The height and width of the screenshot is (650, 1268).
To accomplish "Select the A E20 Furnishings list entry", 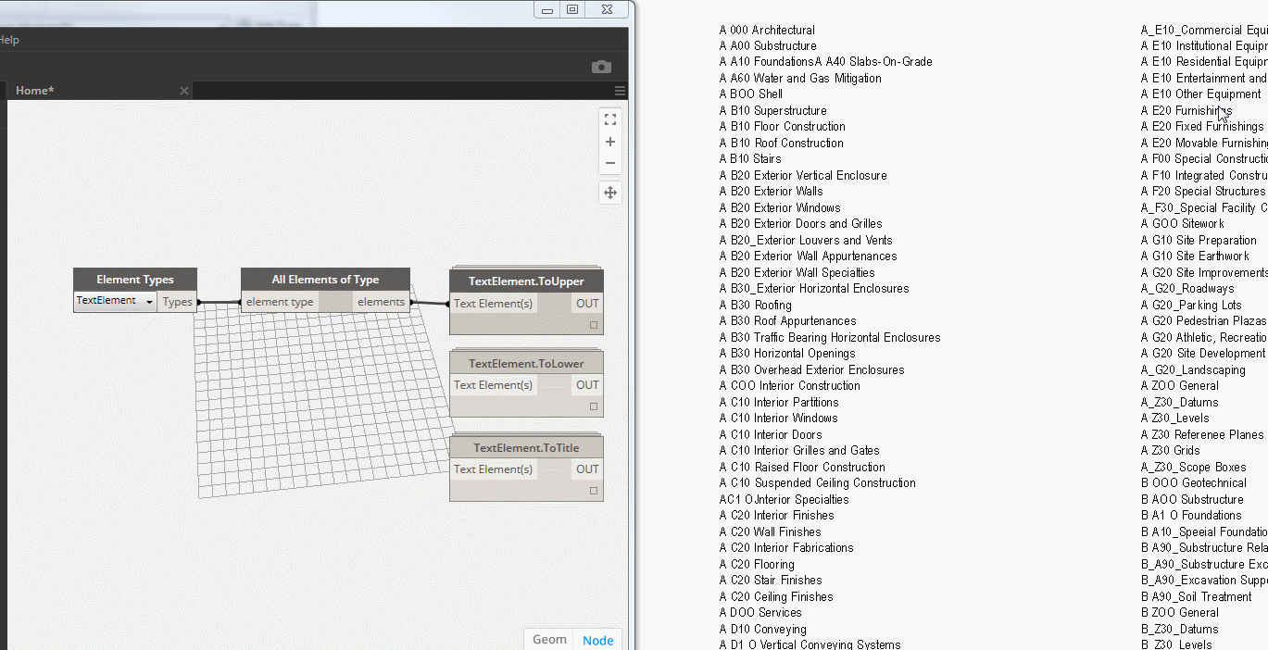I will [1186, 110].
